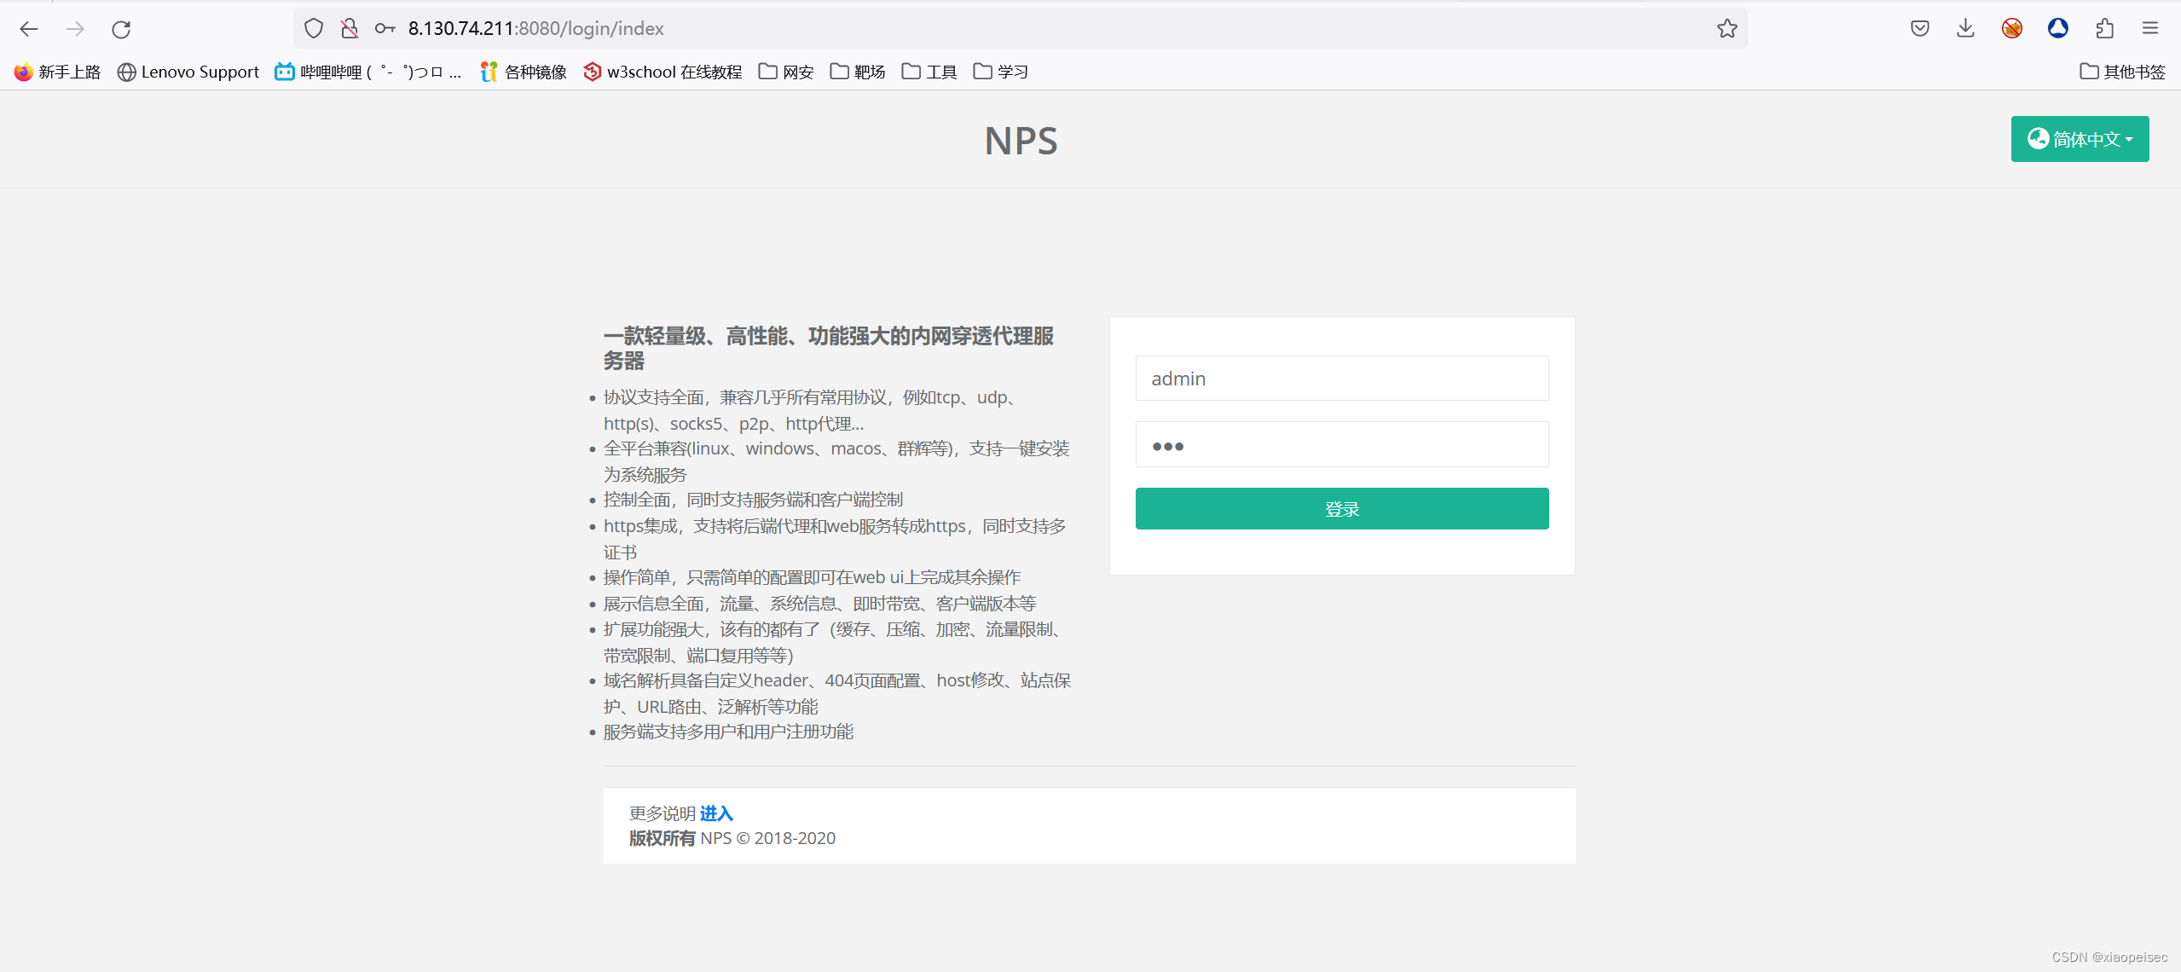
Task: Click the admin username input field
Action: pyautogui.click(x=1341, y=379)
